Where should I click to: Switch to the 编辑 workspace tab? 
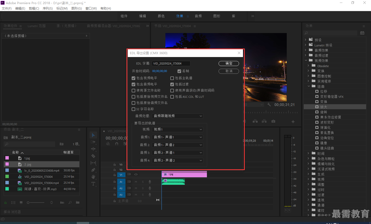(x=142, y=16)
